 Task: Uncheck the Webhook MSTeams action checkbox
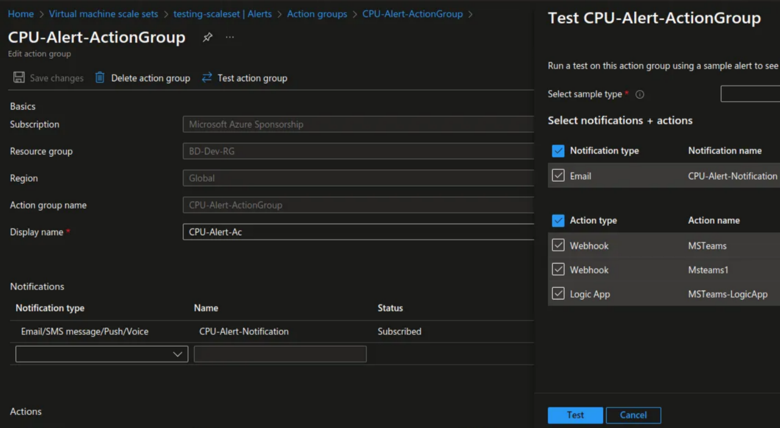click(558, 245)
